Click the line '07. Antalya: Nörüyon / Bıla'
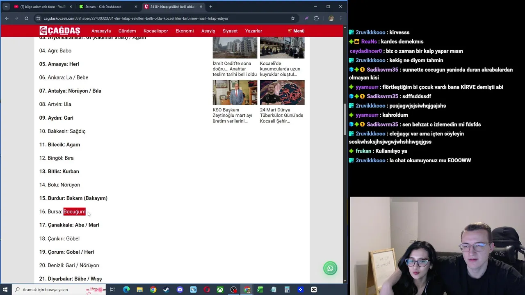Screen dimensions: 525x295 point(70,91)
